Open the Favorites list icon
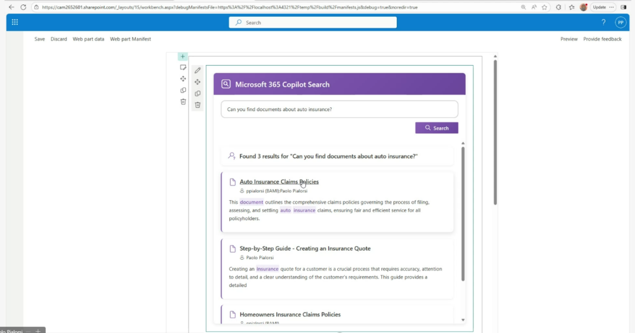This screenshot has width=635, height=333. (x=571, y=7)
